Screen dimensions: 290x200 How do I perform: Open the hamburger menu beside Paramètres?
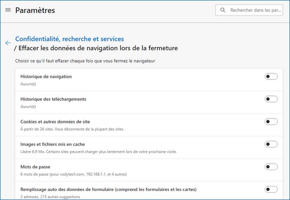click(8, 10)
